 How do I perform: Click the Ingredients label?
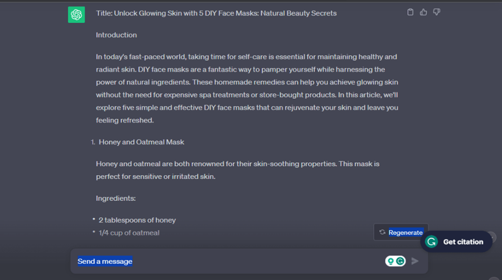(115, 199)
